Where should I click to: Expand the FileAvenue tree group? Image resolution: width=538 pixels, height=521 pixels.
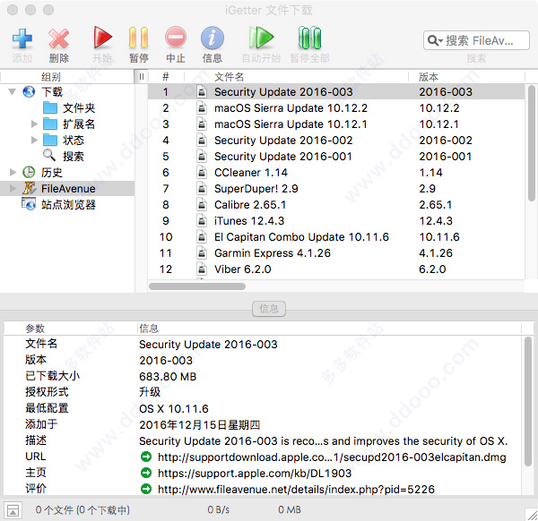(13, 188)
